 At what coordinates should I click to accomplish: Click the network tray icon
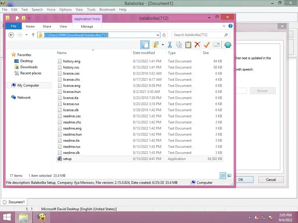pos(264,217)
